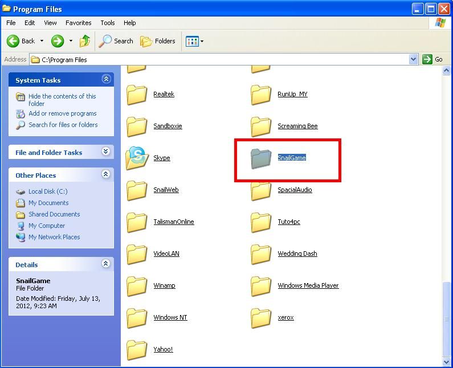The width and height of the screenshot is (453, 368).
Task: Open the Favorites menu
Action: [x=78, y=23]
